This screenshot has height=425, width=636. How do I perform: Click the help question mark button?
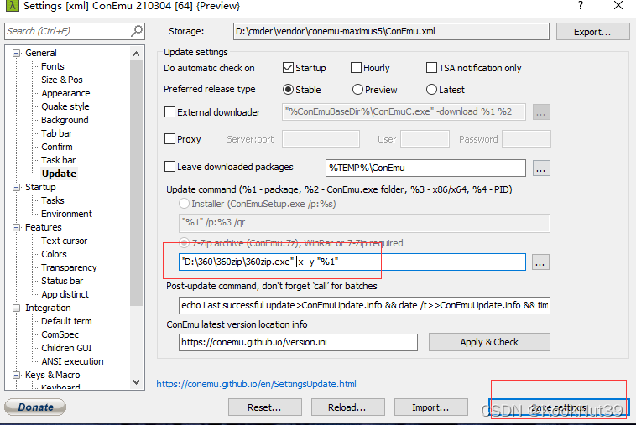tap(581, 6)
